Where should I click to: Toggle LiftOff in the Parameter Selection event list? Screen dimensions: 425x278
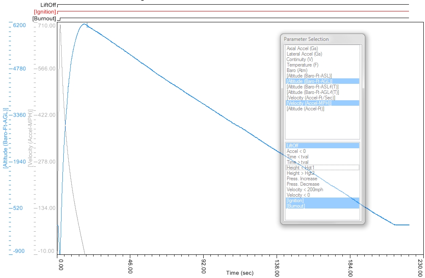[x=322, y=146]
